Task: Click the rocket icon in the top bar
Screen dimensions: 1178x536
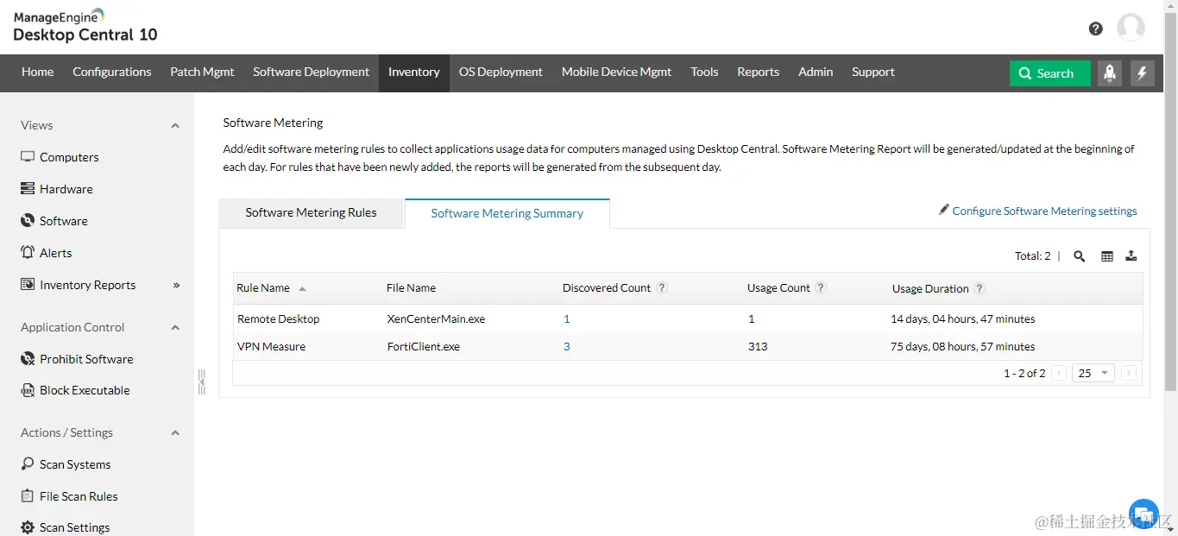Action: 1110,73
